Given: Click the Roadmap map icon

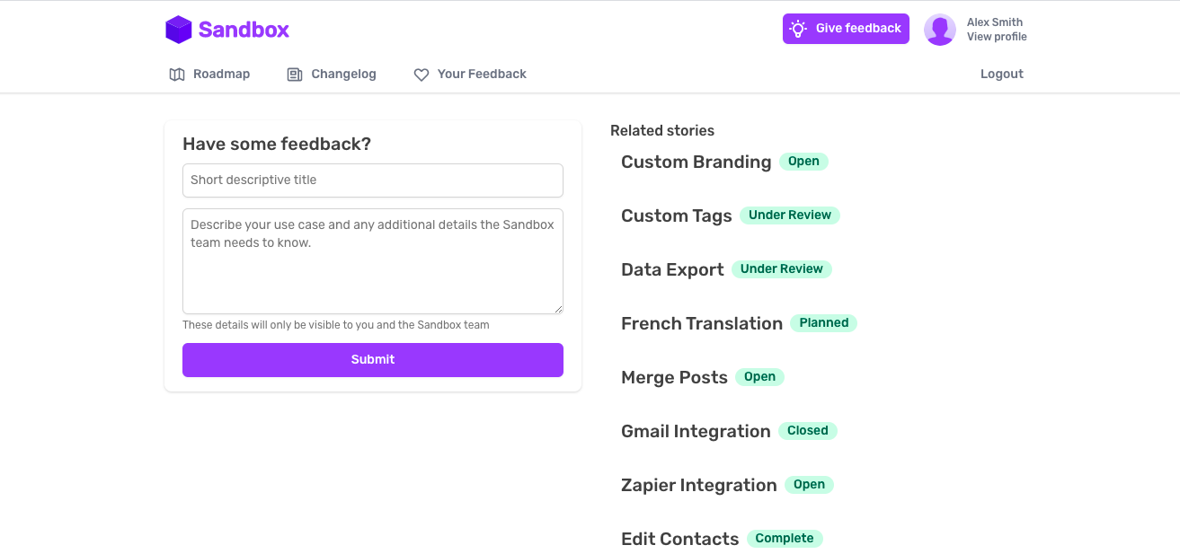Looking at the screenshot, I should click(177, 75).
